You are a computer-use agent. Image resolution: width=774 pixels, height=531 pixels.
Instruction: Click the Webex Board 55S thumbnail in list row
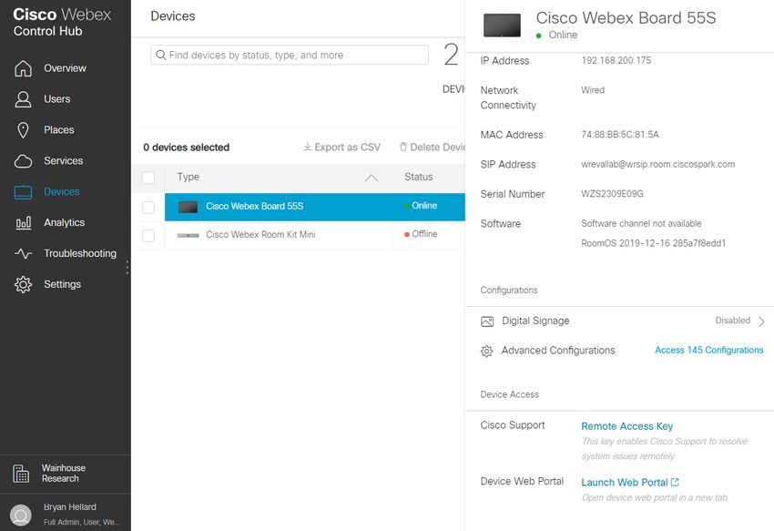(188, 207)
